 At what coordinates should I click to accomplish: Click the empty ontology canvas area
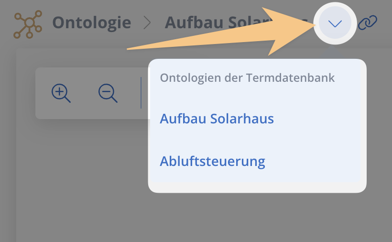click(83, 180)
